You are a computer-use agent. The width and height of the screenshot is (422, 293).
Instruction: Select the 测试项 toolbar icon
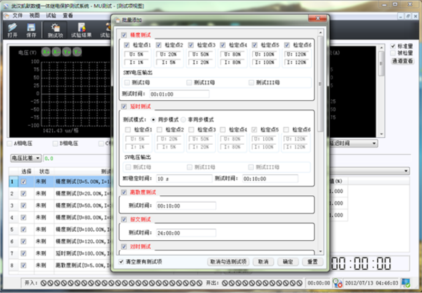coord(55,30)
